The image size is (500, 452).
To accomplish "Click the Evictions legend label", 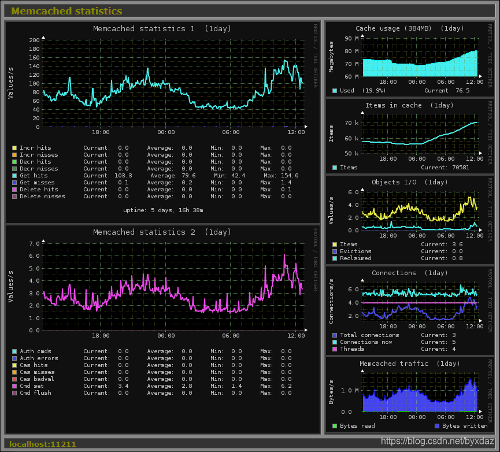I will coord(355,251).
